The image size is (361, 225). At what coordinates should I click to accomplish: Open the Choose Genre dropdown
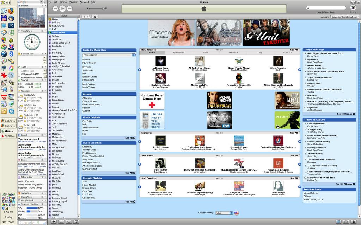pyautogui.click(x=109, y=55)
